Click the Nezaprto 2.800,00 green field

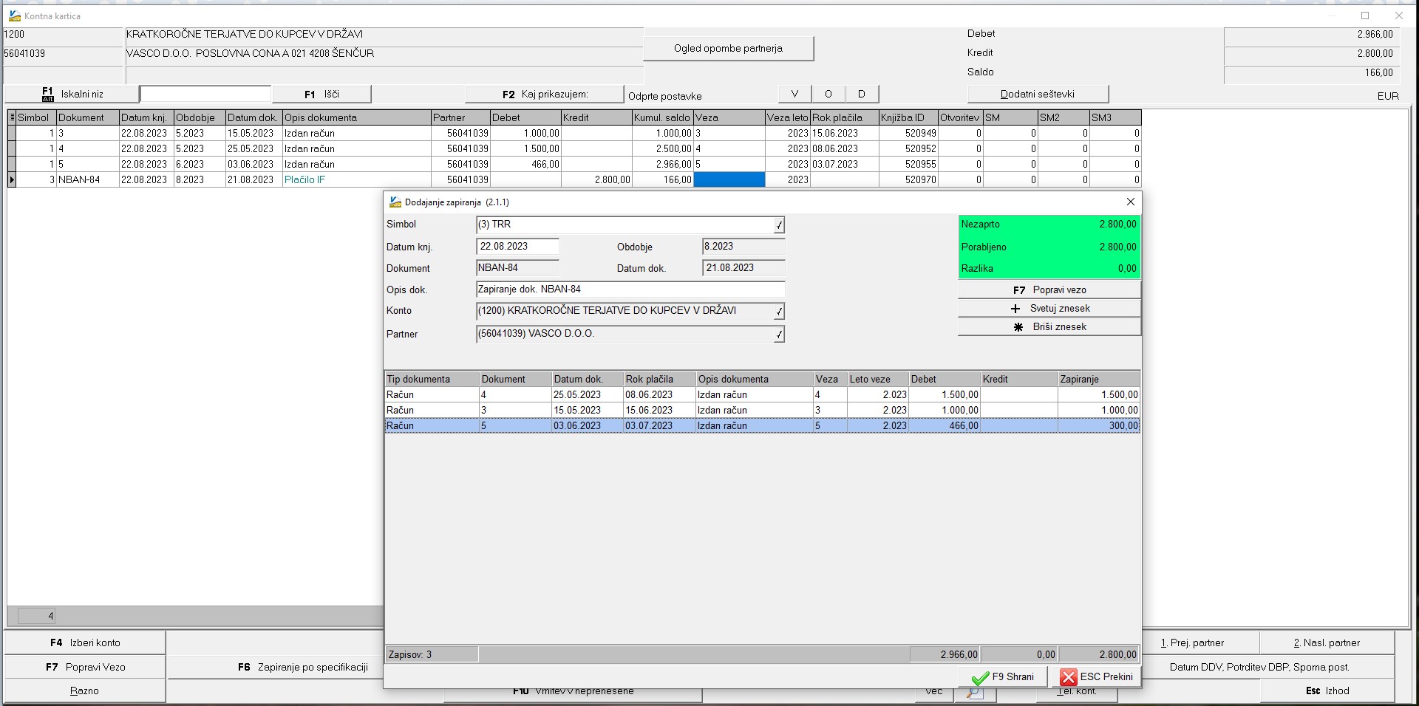1049,225
